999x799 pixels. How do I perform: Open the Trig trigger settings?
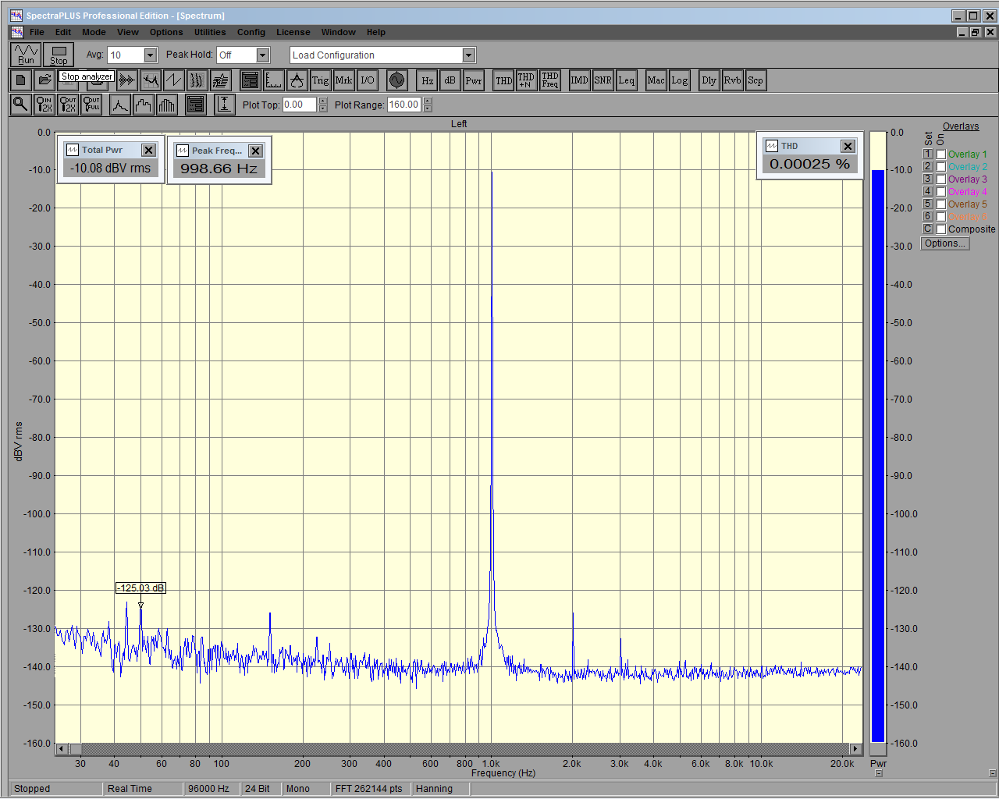(x=321, y=80)
